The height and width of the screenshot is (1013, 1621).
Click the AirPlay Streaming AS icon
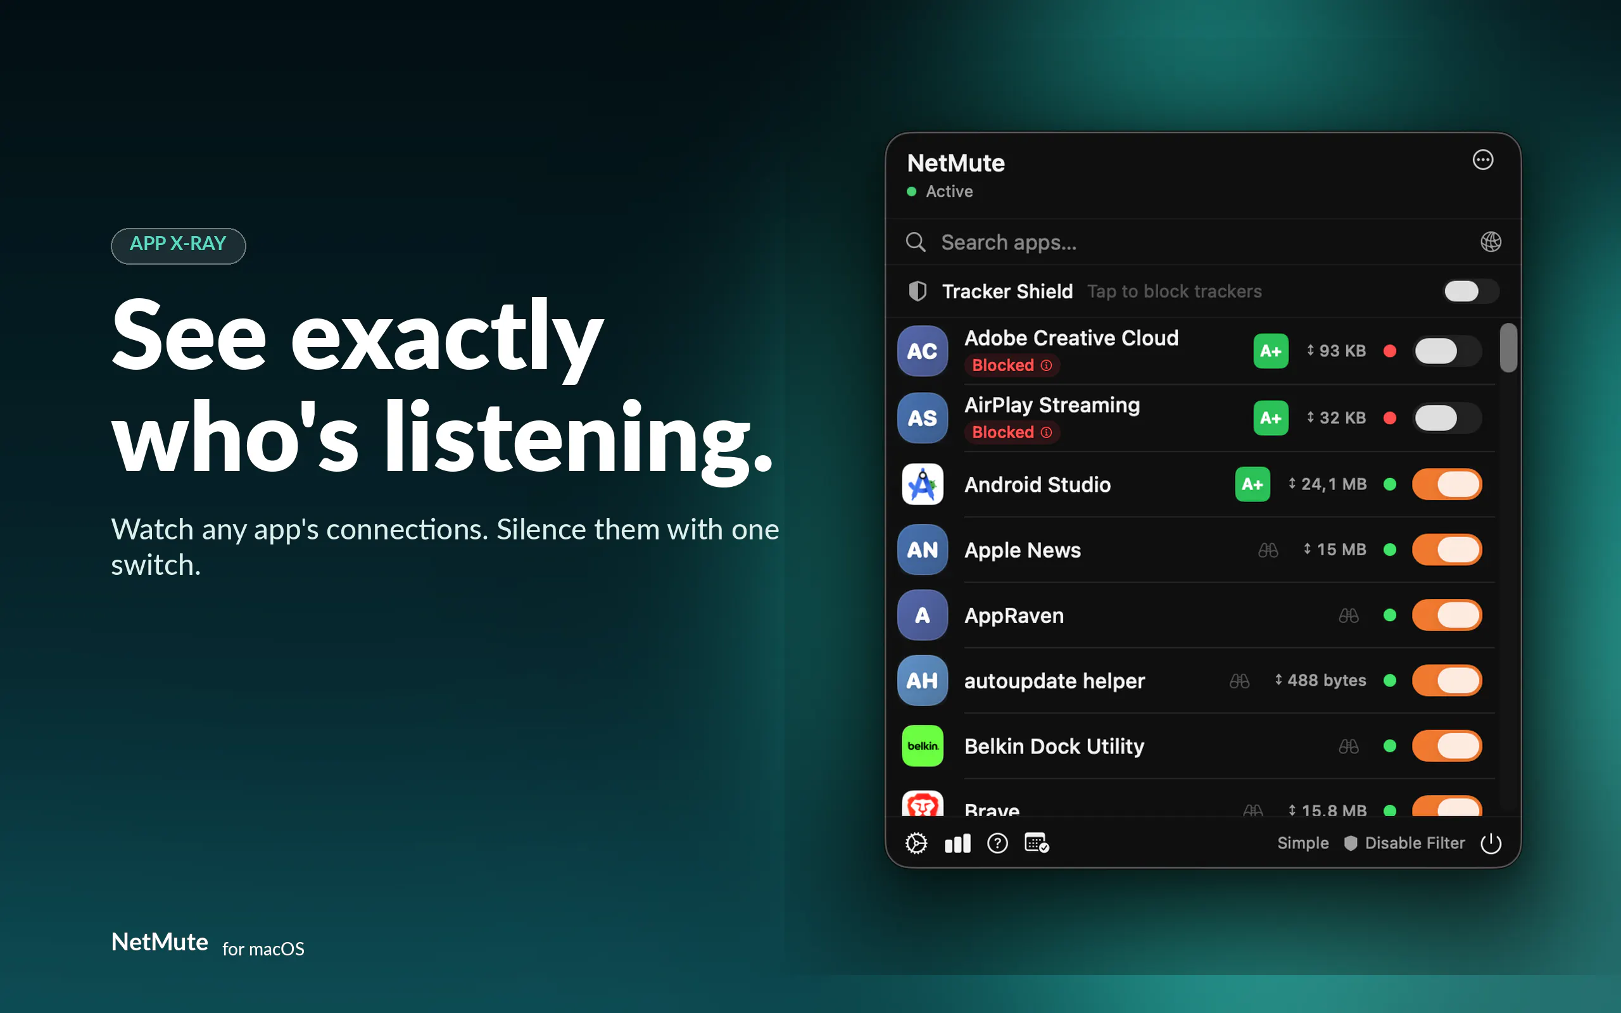point(923,418)
